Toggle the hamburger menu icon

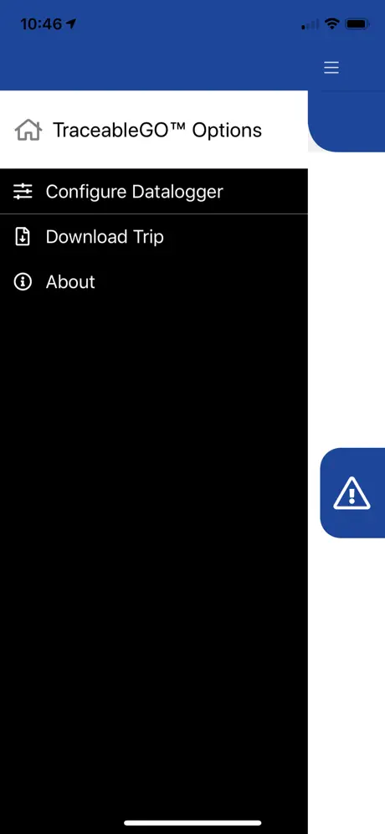point(331,68)
